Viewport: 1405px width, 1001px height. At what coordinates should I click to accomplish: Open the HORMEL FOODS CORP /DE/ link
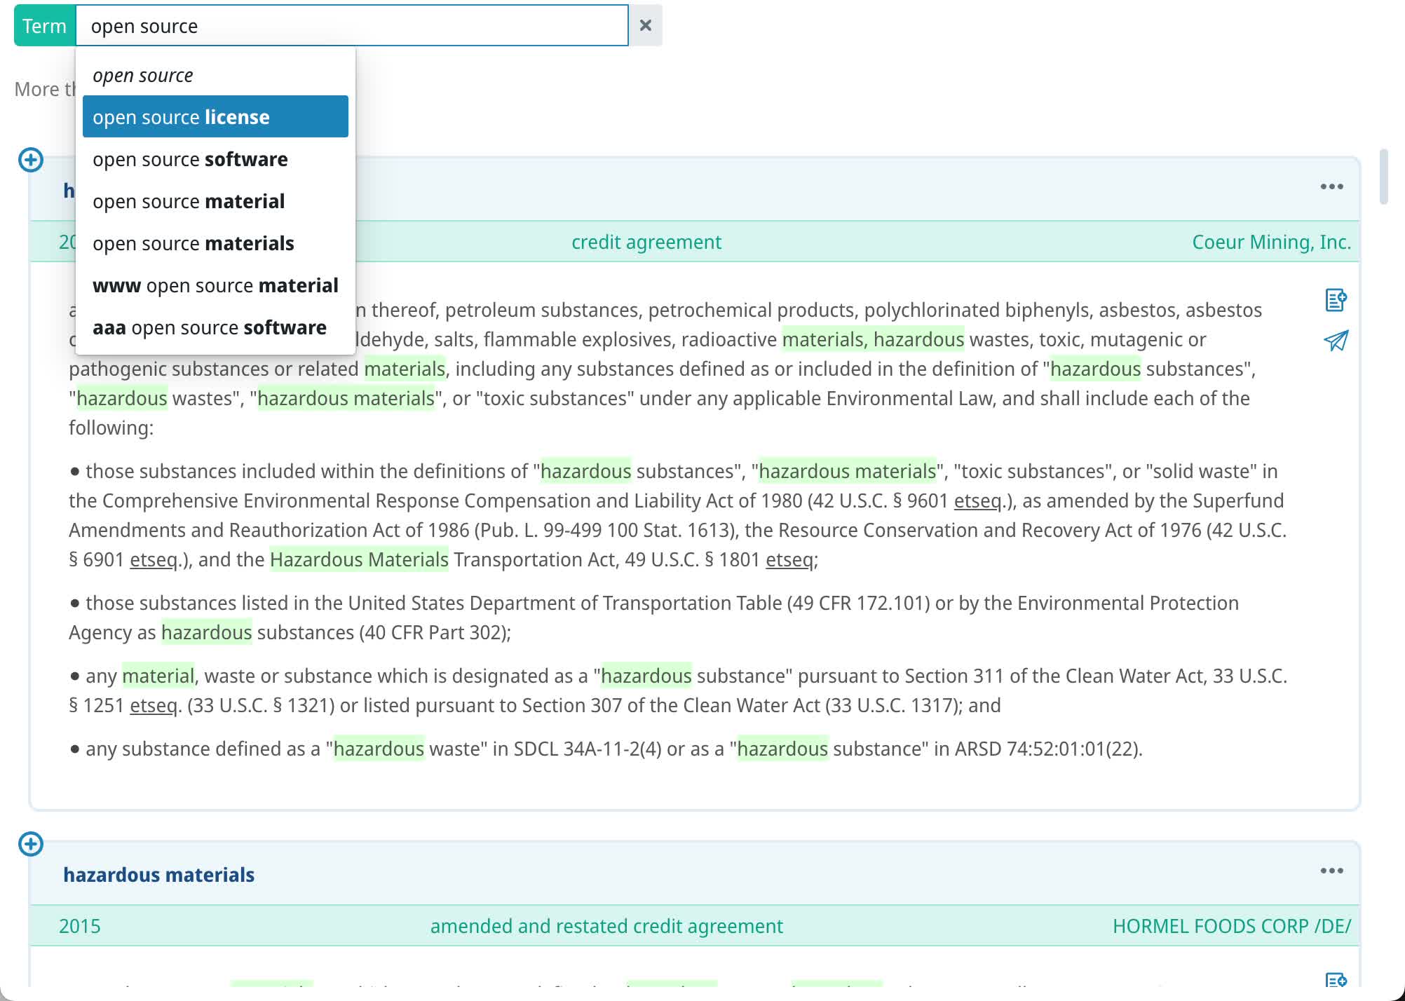[1232, 926]
